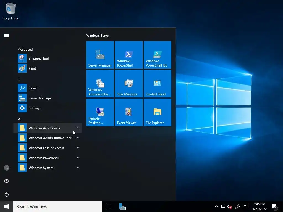Click the muted volume tray icon
Viewport: 283px width, 212px height.
230,206
